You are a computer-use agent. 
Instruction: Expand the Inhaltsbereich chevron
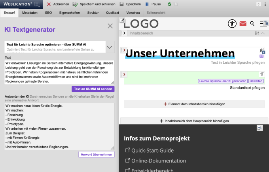click(124, 33)
